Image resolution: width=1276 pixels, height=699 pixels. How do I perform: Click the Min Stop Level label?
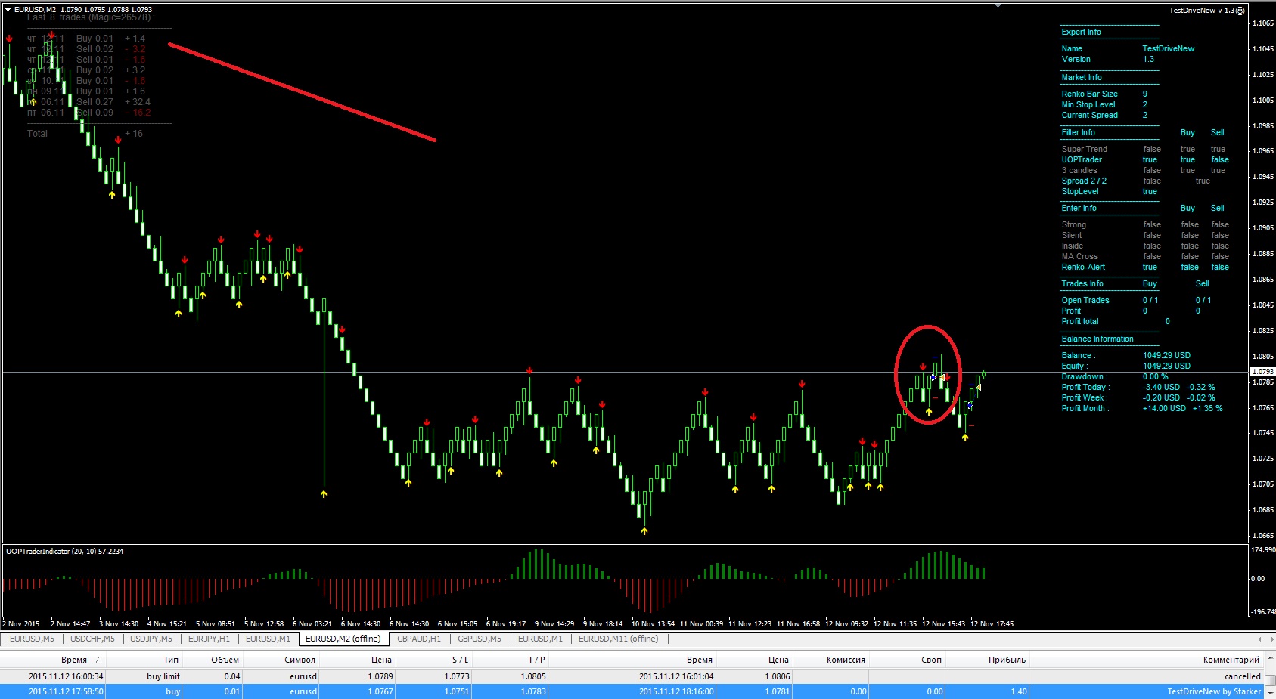click(1088, 104)
